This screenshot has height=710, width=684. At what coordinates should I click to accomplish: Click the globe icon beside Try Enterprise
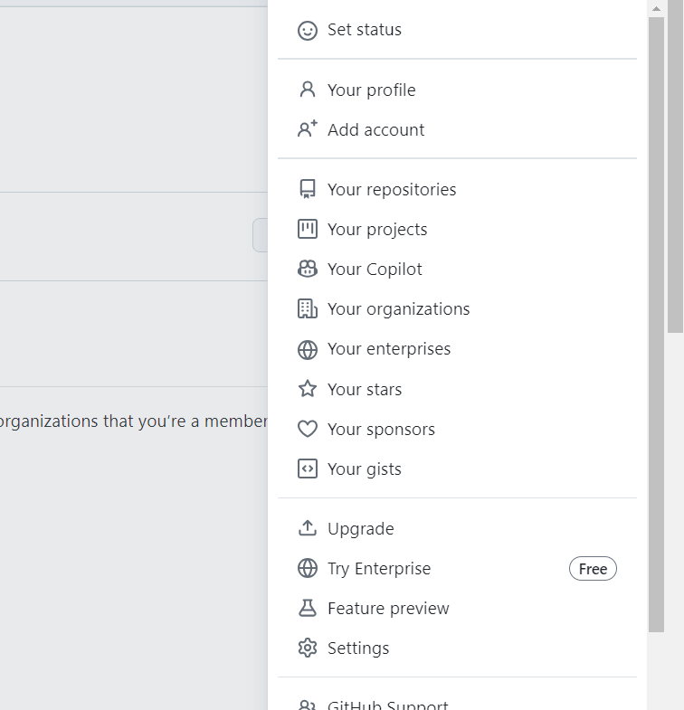[307, 568]
